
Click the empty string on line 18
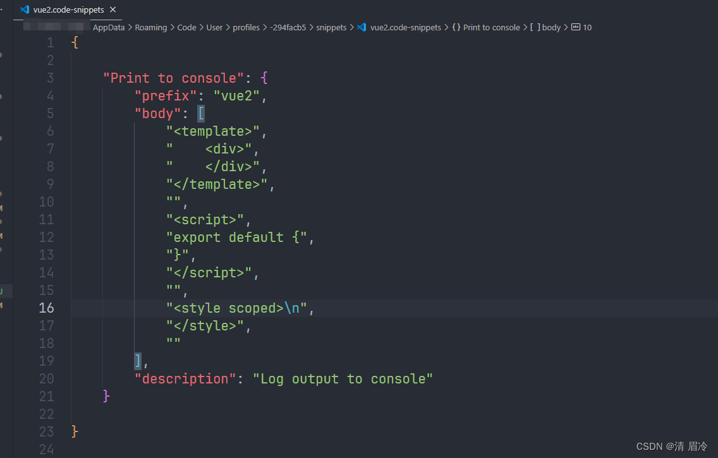[x=174, y=341]
